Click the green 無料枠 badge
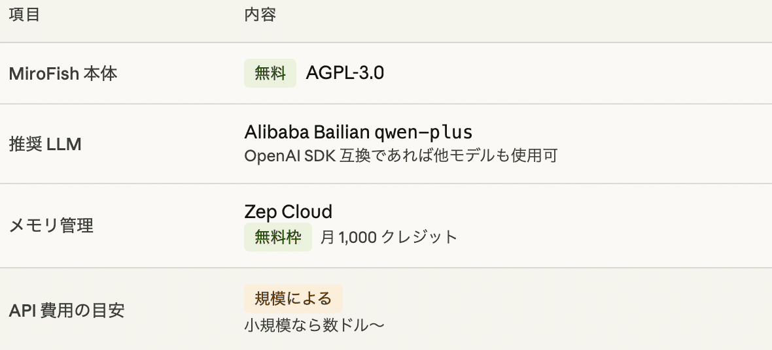Viewport: 772px width, 350px height. pos(278,237)
